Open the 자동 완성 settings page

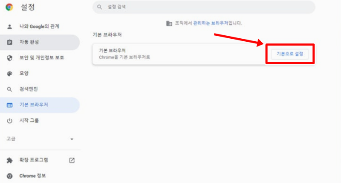click(40, 42)
